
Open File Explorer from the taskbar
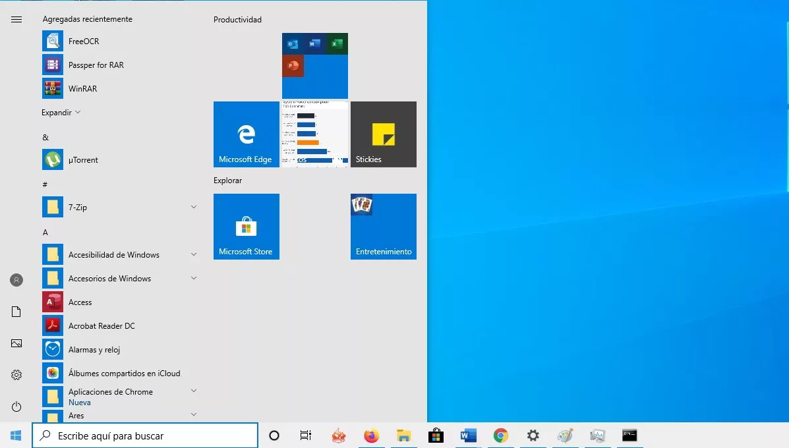point(403,435)
